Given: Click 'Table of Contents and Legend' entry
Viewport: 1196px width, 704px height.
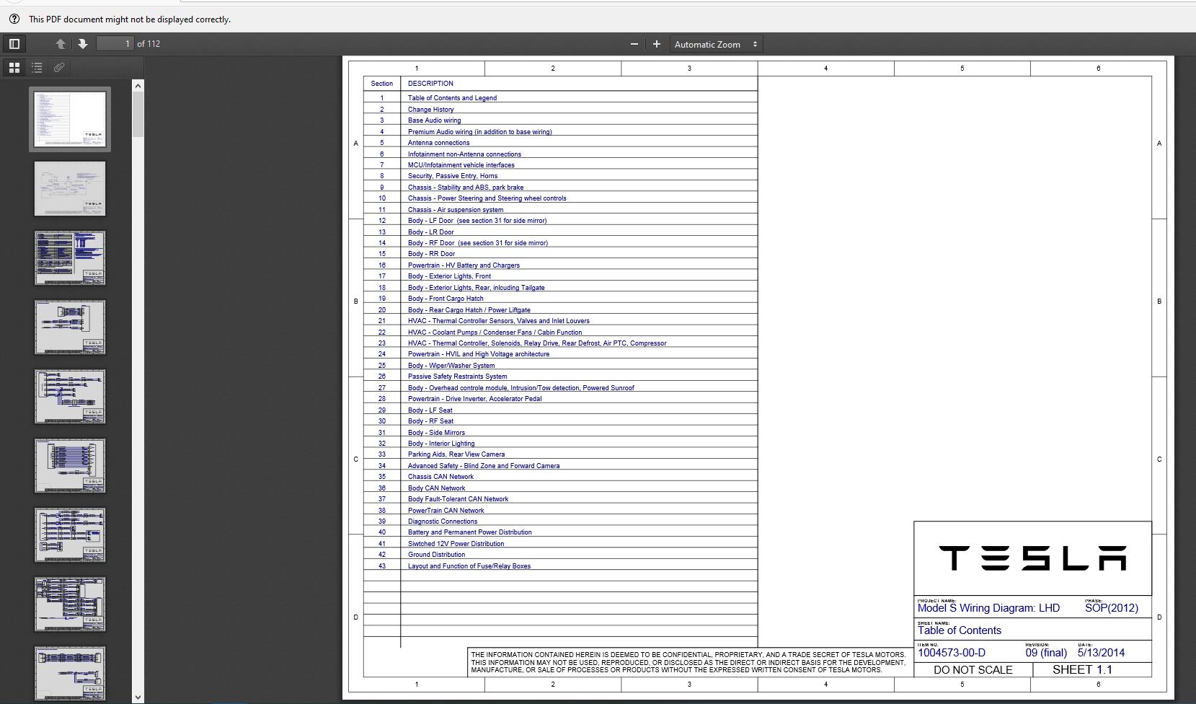Looking at the screenshot, I should click(451, 98).
